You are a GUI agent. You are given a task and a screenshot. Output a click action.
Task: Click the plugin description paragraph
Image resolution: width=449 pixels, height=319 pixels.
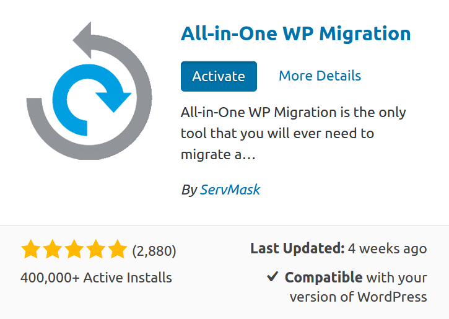click(293, 133)
